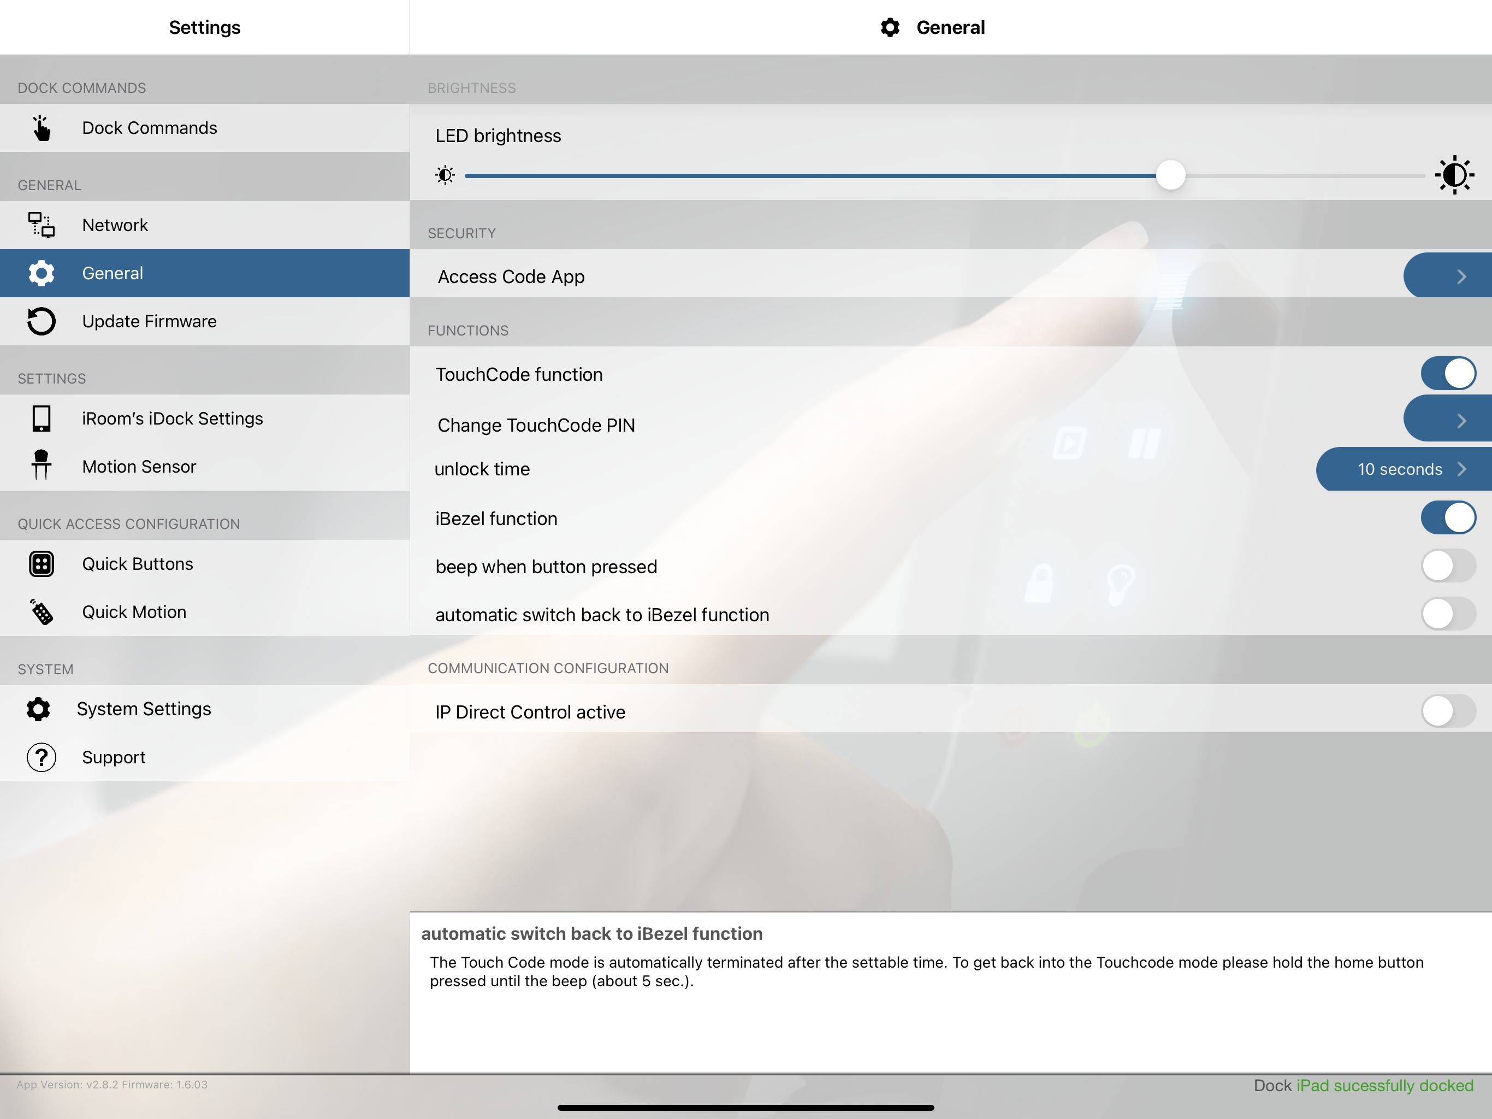This screenshot has width=1492, height=1119.
Task: Tap the Quick Motion remote icon
Action: pyautogui.click(x=41, y=612)
